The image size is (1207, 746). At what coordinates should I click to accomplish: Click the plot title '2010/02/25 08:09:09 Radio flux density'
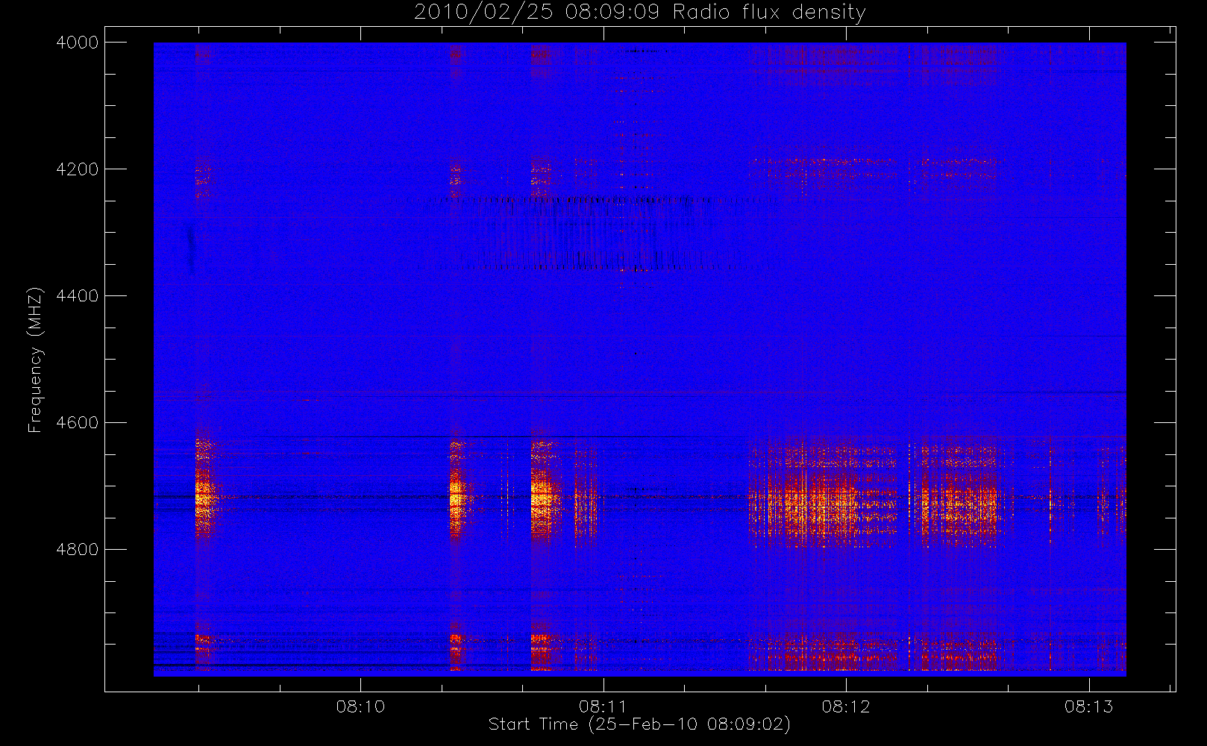(640, 13)
